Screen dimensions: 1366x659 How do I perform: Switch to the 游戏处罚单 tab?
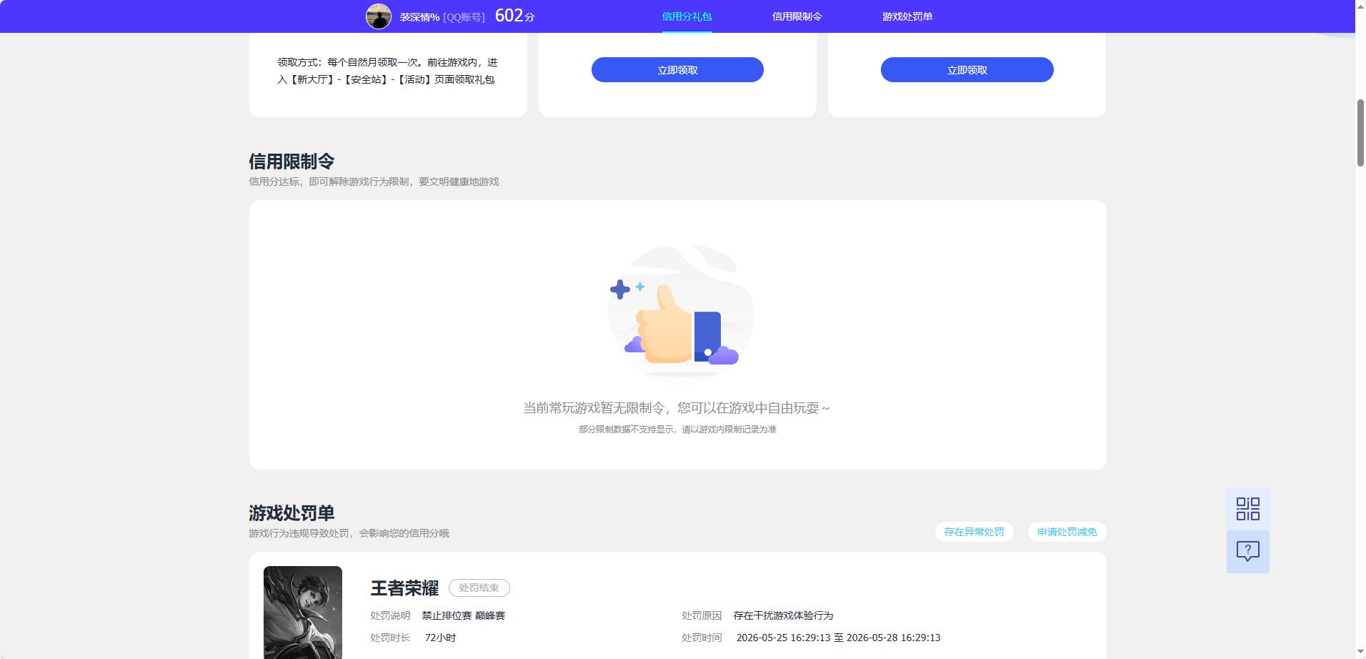click(907, 16)
